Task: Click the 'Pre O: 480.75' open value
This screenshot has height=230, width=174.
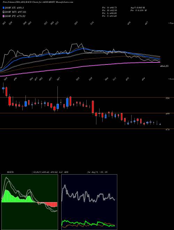Action: coord(109,8)
